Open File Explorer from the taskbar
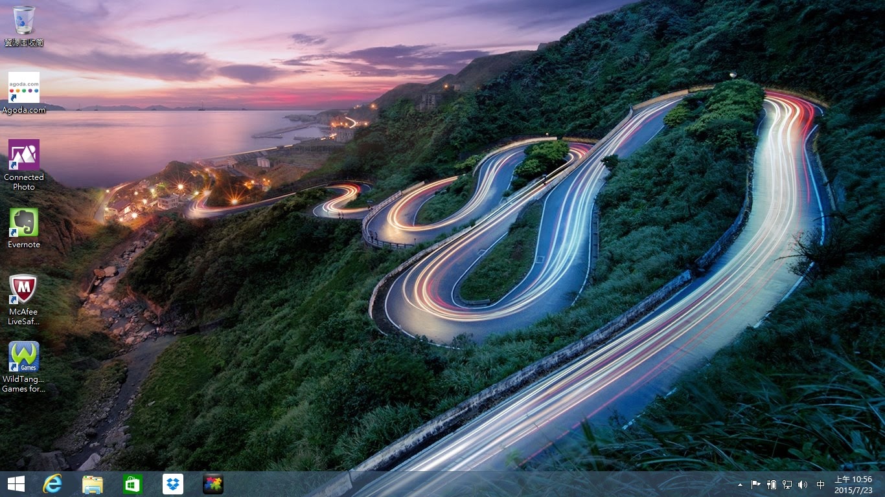The height and width of the screenshot is (497, 885). pos(93,484)
